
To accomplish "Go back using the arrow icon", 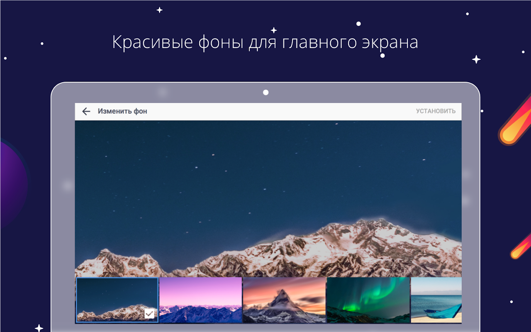I will (86, 111).
